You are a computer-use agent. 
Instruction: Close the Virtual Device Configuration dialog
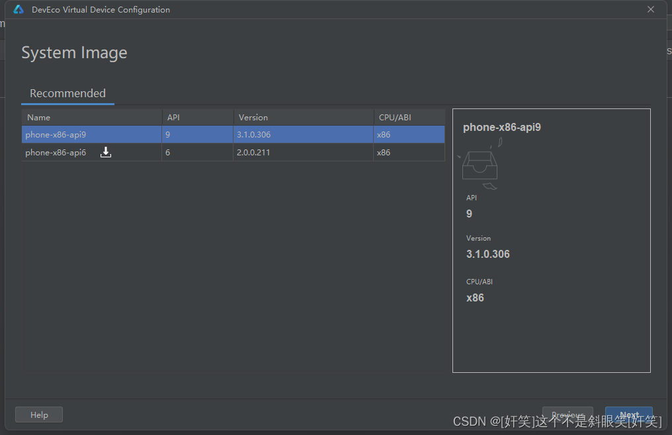pos(651,9)
